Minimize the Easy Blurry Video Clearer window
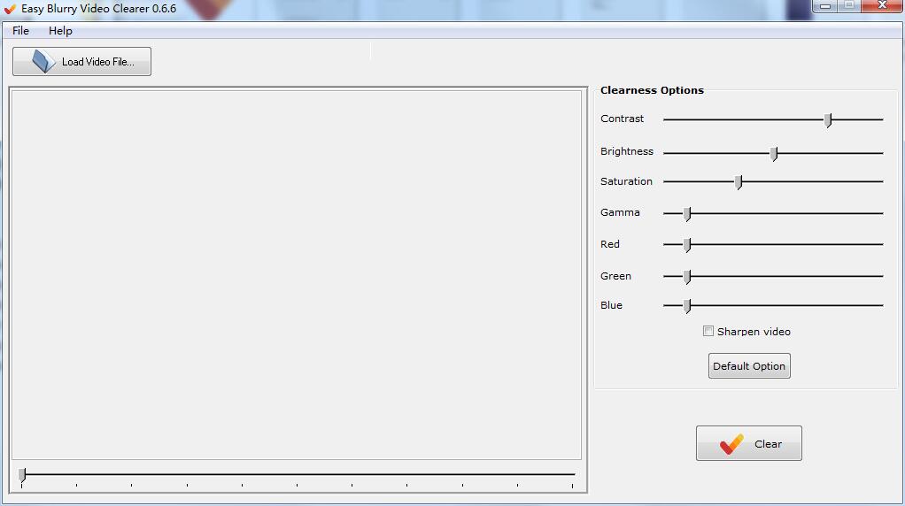This screenshot has height=506, width=905. (825, 6)
